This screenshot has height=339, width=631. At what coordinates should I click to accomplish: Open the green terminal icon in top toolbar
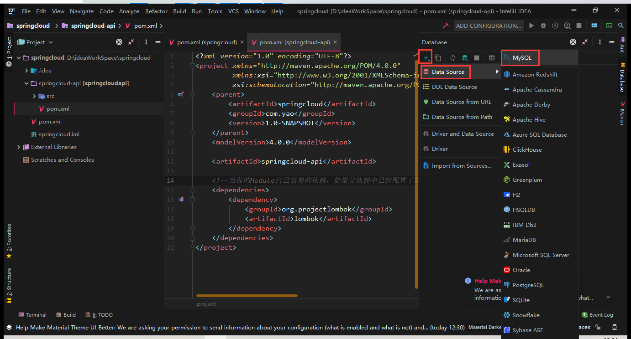pos(609,26)
